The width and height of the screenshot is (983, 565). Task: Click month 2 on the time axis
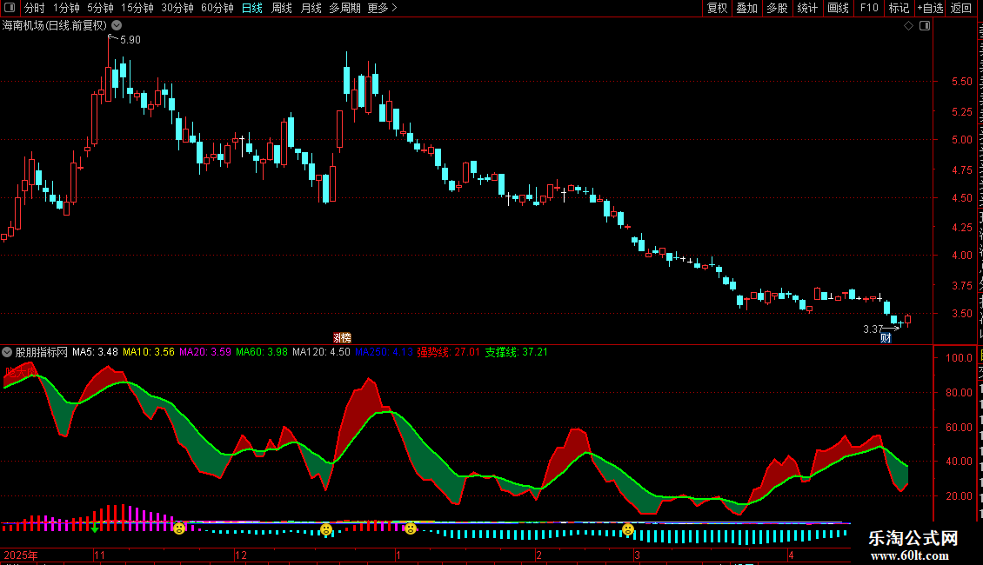tap(538, 555)
